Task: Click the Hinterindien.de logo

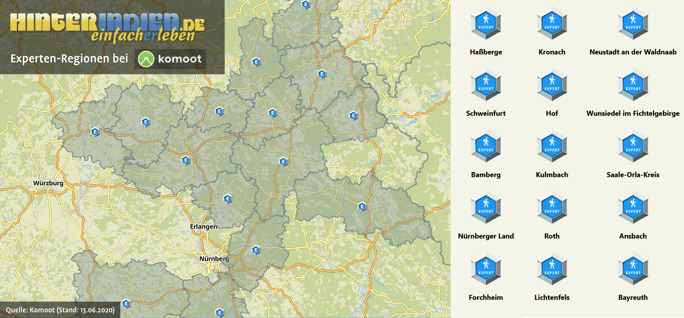Action: pyautogui.click(x=107, y=22)
